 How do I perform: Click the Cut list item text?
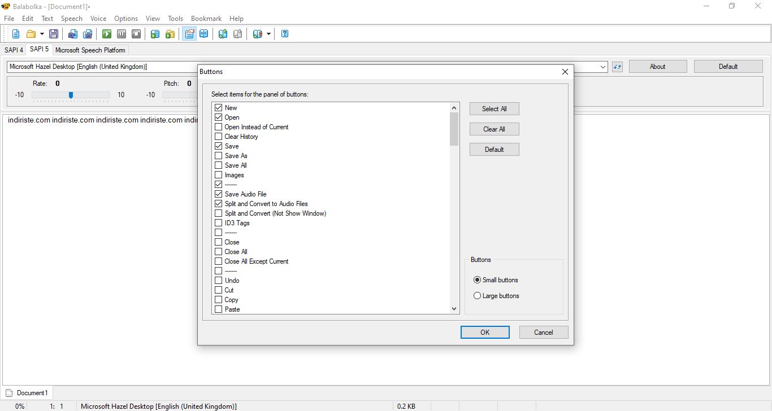coord(229,290)
